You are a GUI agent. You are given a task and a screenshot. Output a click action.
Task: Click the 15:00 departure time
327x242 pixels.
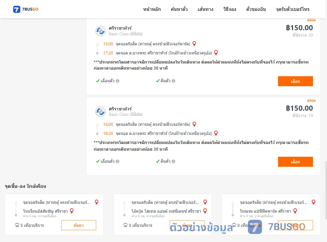tap(108, 44)
